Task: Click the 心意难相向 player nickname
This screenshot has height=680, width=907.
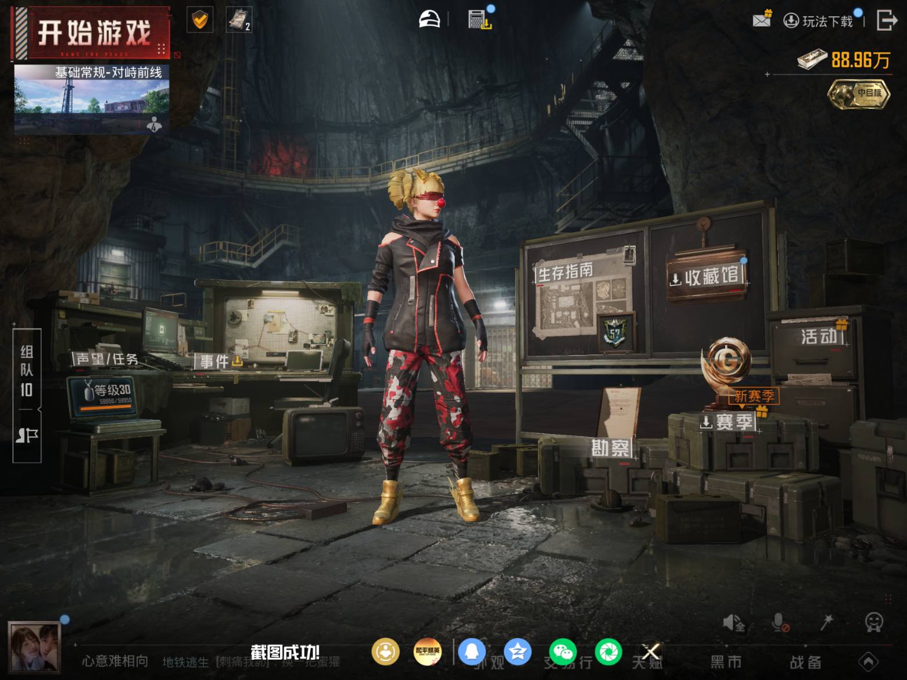Action: click(x=115, y=661)
